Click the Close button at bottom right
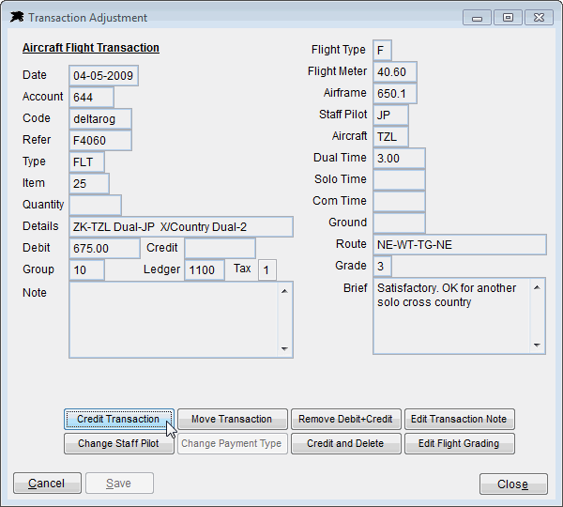Image resolution: width=563 pixels, height=507 pixels. (x=513, y=484)
